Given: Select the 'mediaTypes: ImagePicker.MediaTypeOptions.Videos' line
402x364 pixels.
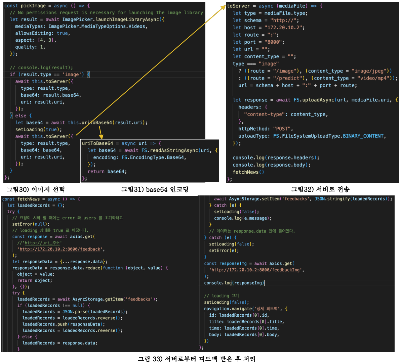Looking at the screenshot, I should point(81,27).
